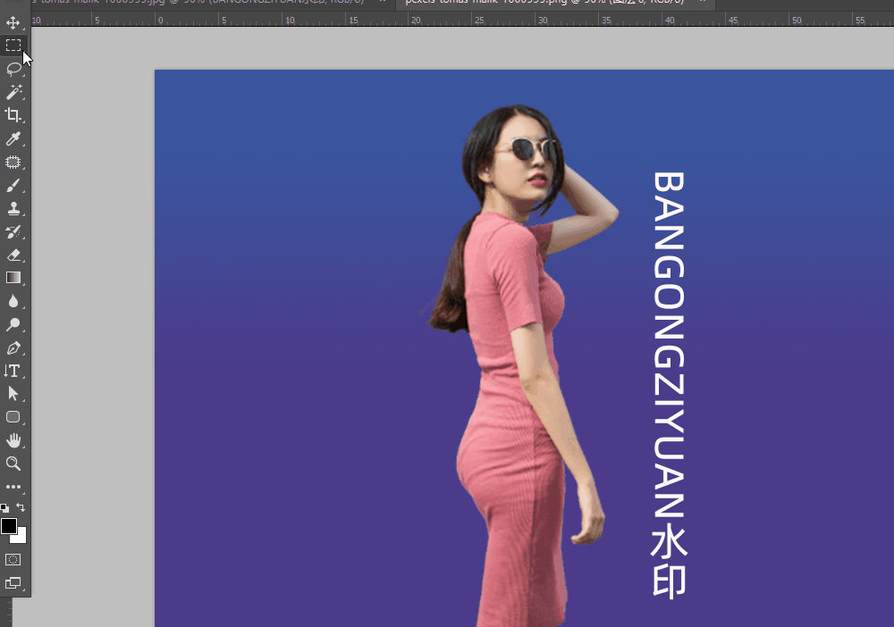
Task: Open the screen mode options
Action: tap(13, 583)
